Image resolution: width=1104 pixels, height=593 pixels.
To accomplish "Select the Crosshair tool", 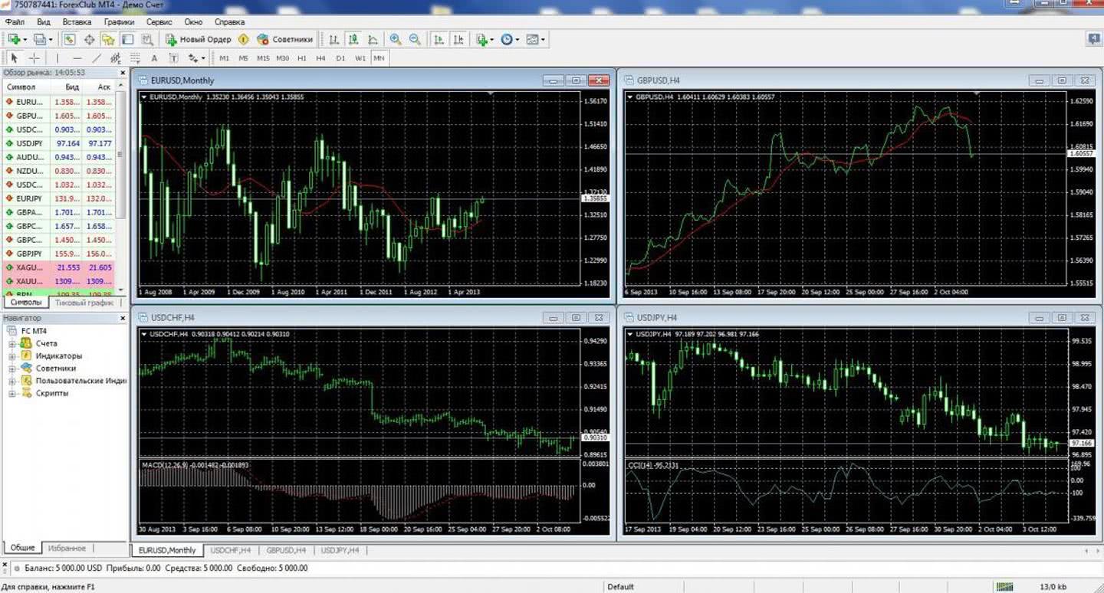I will 34,58.
